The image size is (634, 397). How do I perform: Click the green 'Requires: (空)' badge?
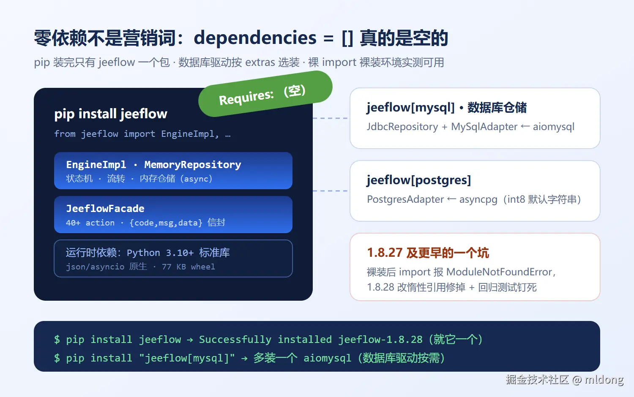[265, 94]
